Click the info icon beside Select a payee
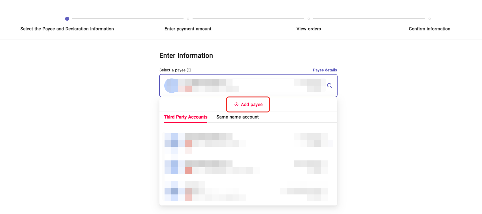The height and width of the screenshot is (214, 482). [189, 70]
